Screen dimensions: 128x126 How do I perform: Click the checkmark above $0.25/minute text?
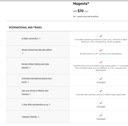coord(101,50)
